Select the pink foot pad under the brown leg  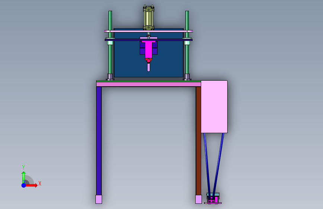click(198, 199)
